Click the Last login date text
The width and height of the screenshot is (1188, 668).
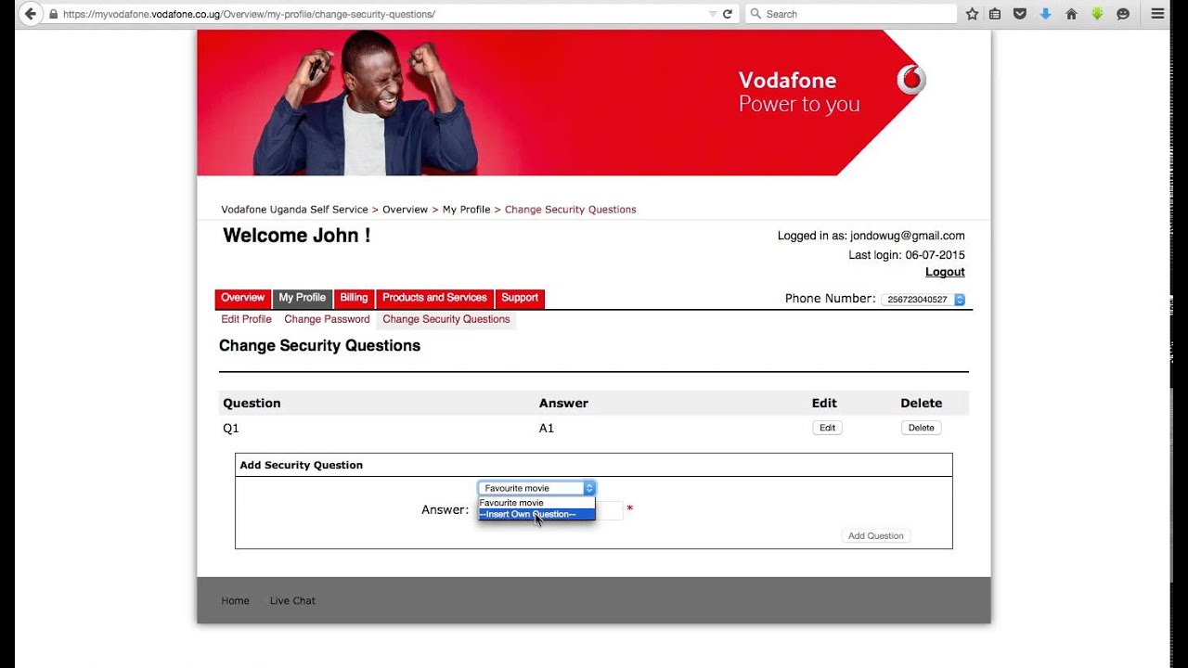pyautogui.click(x=906, y=255)
